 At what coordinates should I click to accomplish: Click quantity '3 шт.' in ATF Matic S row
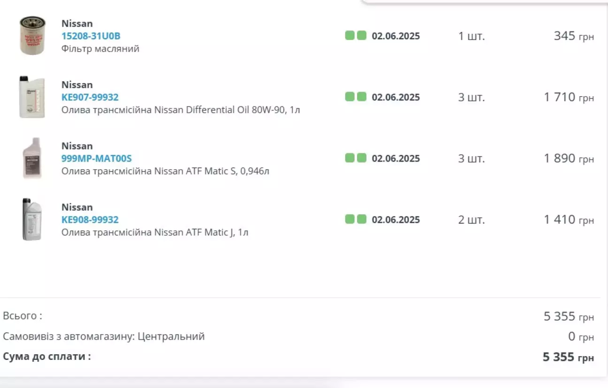(x=471, y=159)
